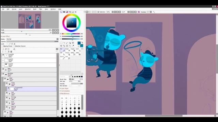This screenshot has width=218, height=122.
Task: Choose the SelErs tool
Action: 78,54
